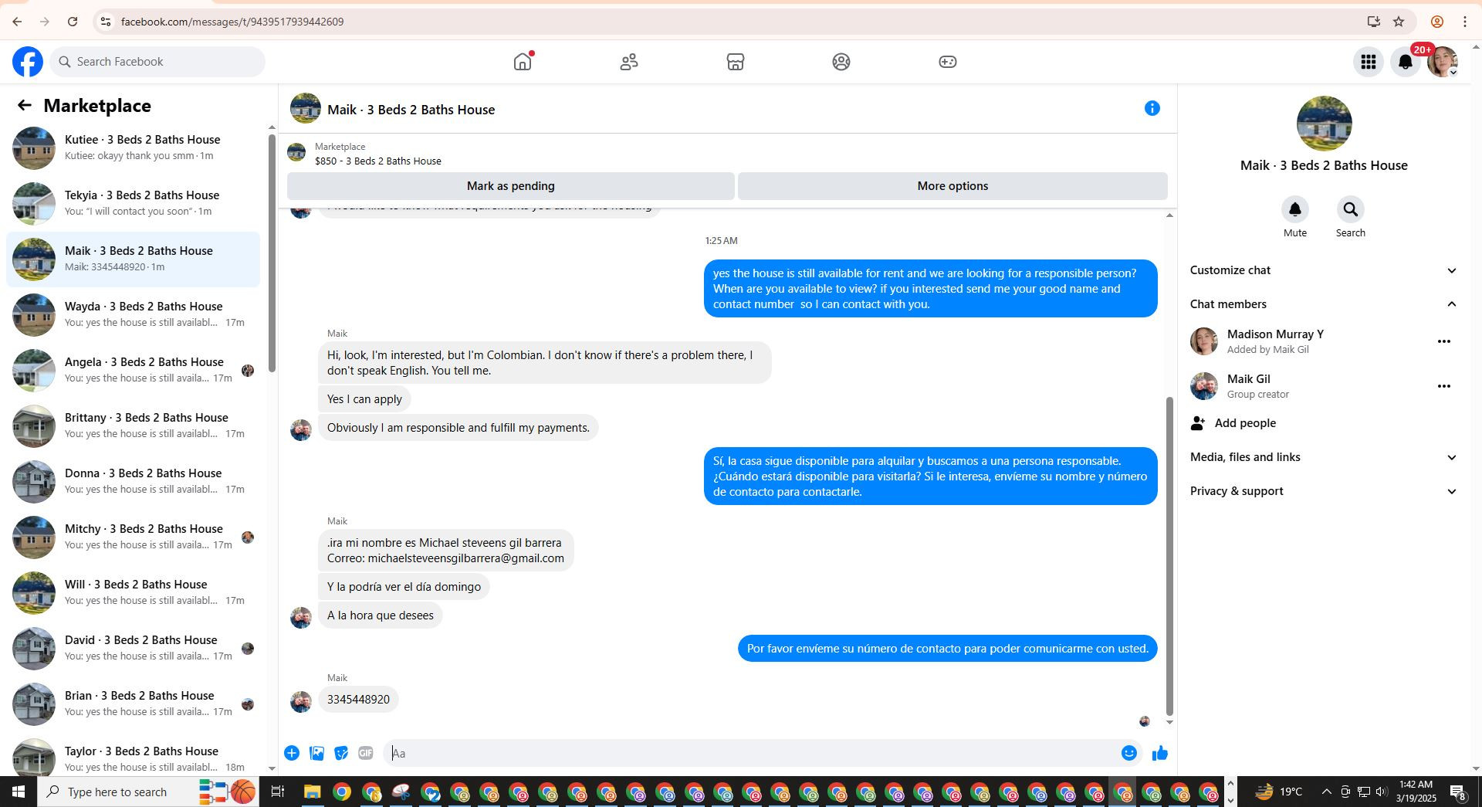Open the Angela conversation
This screenshot has height=807, width=1482.
click(133, 370)
